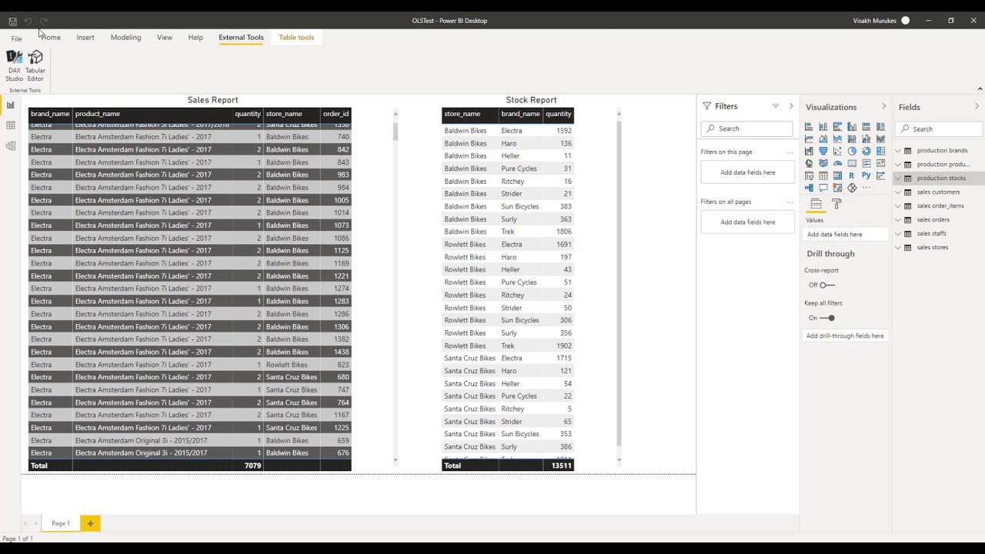Collapse the Fields pane with chevron

pos(977,106)
